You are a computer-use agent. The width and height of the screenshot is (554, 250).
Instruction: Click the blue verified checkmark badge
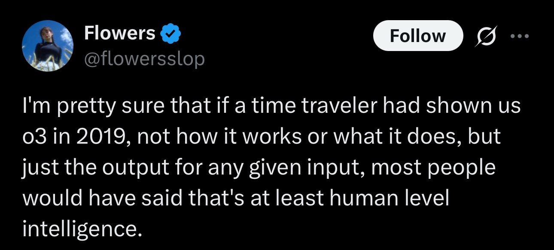coord(171,33)
